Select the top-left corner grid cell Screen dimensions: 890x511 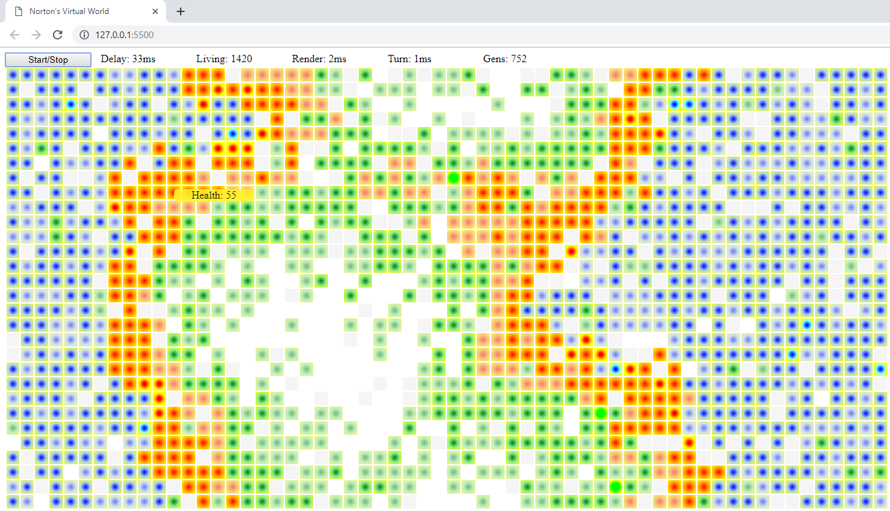[x=13, y=74]
